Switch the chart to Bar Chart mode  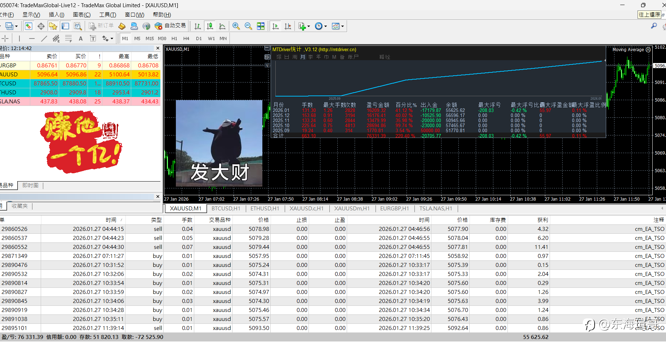pyautogui.click(x=197, y=26)
